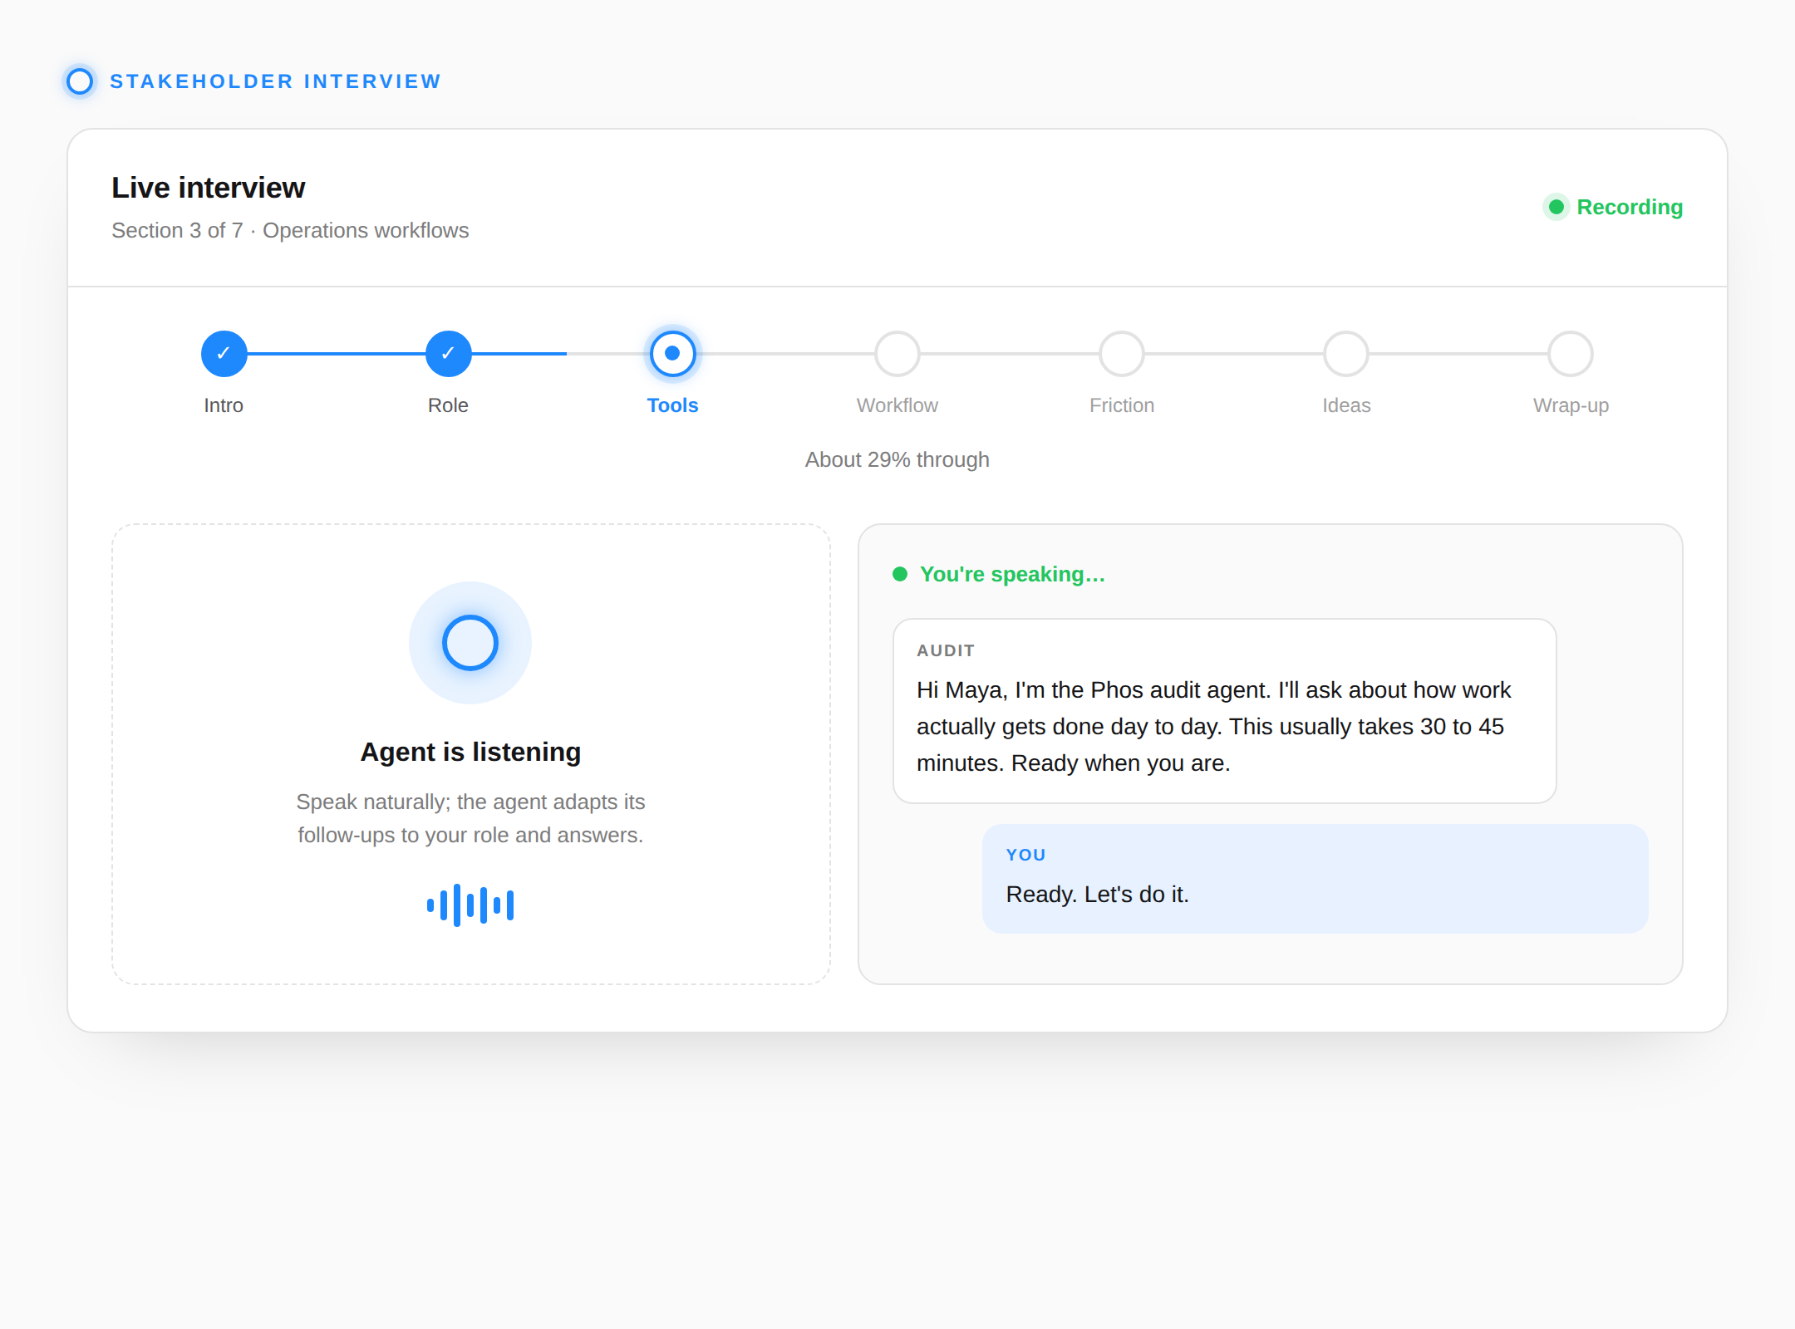Select the completed Role step circle

(449, 354)
